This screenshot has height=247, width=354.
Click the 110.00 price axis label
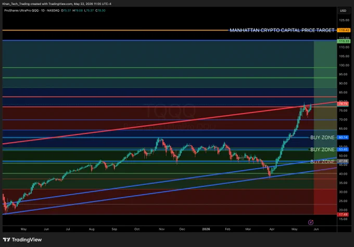pyautogui.click(x=344, y=47)
